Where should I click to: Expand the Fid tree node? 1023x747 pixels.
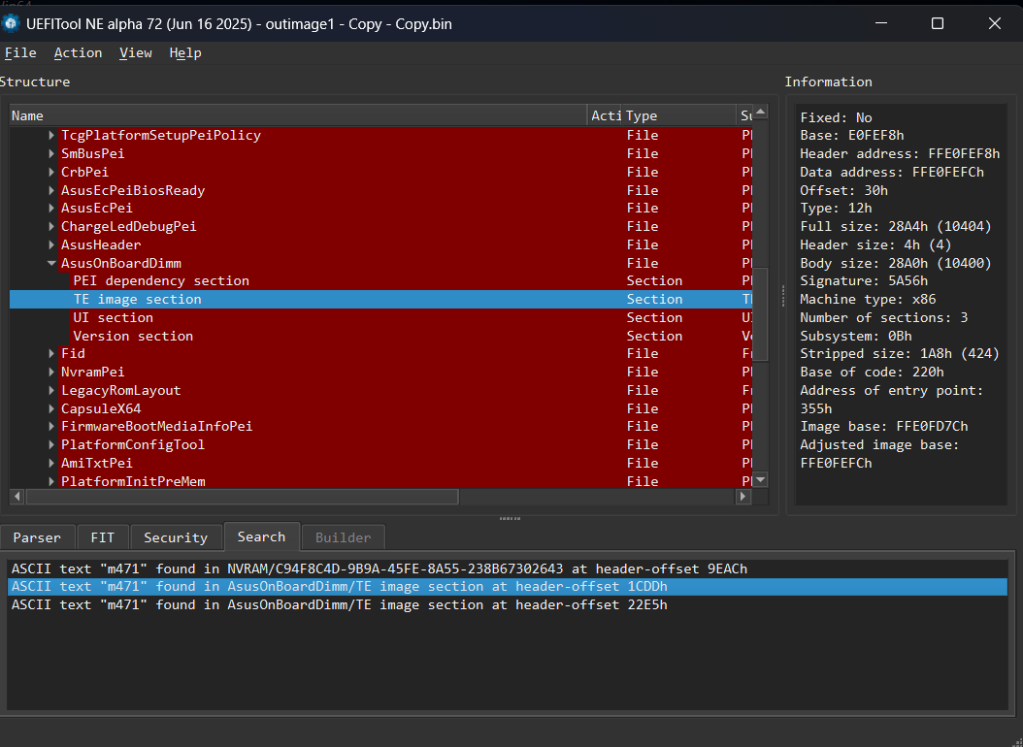tap(51, 353)
